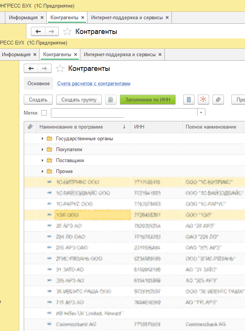
Task: Click the red dotted icon in the toolbar
Action: [204, 100]
